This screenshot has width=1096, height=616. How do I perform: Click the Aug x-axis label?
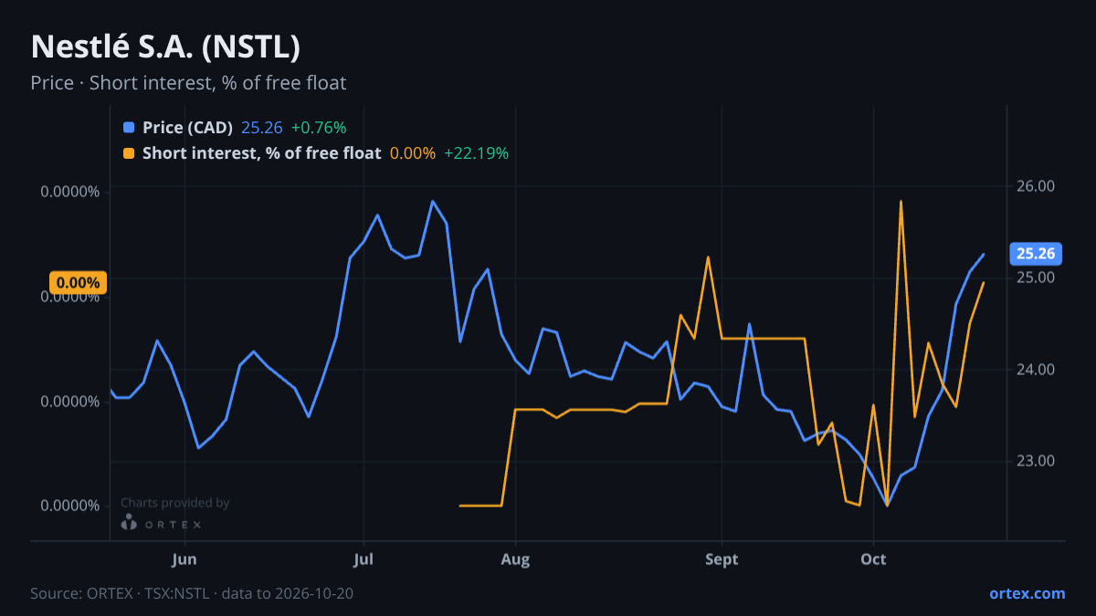(515, 559)
